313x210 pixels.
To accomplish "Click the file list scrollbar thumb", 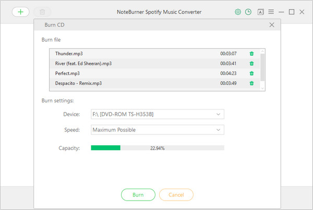I will [262, 67].
